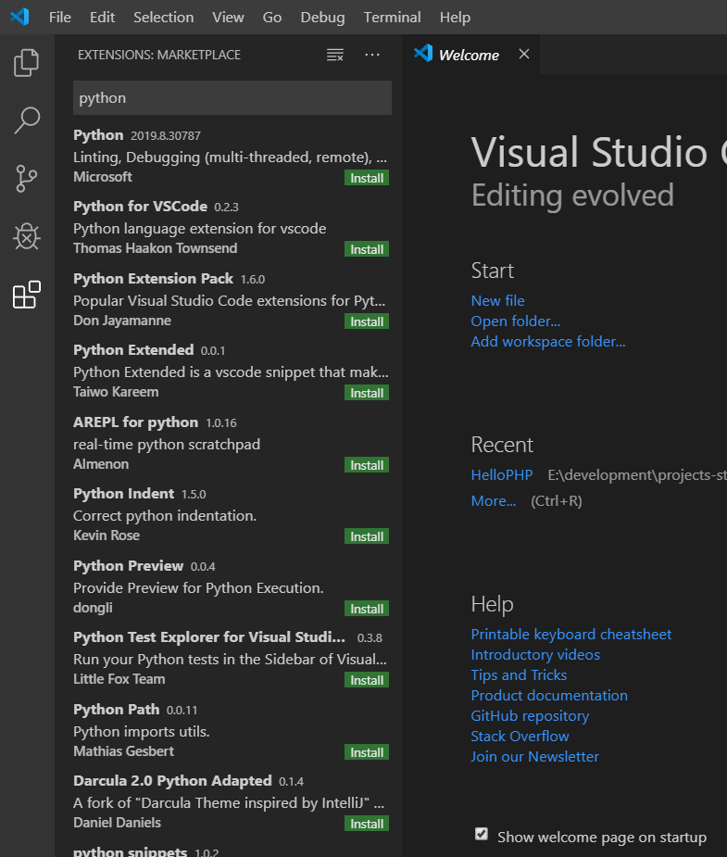
Task: Click the 'real-time python scratchpad' description
Action: (x=167, y=445)
